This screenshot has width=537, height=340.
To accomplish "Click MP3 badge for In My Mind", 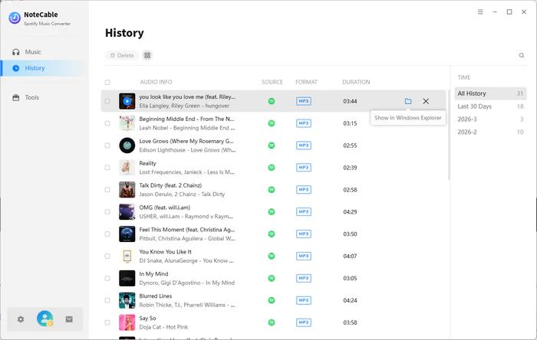I will [304, 278].
